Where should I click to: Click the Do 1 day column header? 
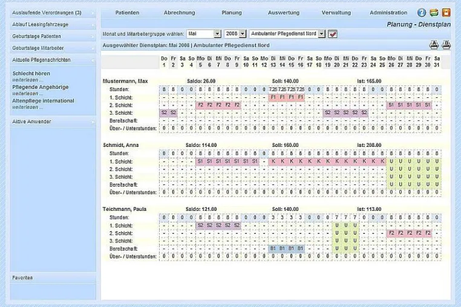pos(164,62)
